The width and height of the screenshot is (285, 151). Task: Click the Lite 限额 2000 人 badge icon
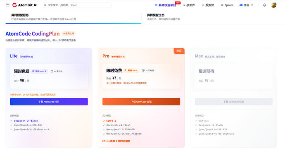pos(33,71)
